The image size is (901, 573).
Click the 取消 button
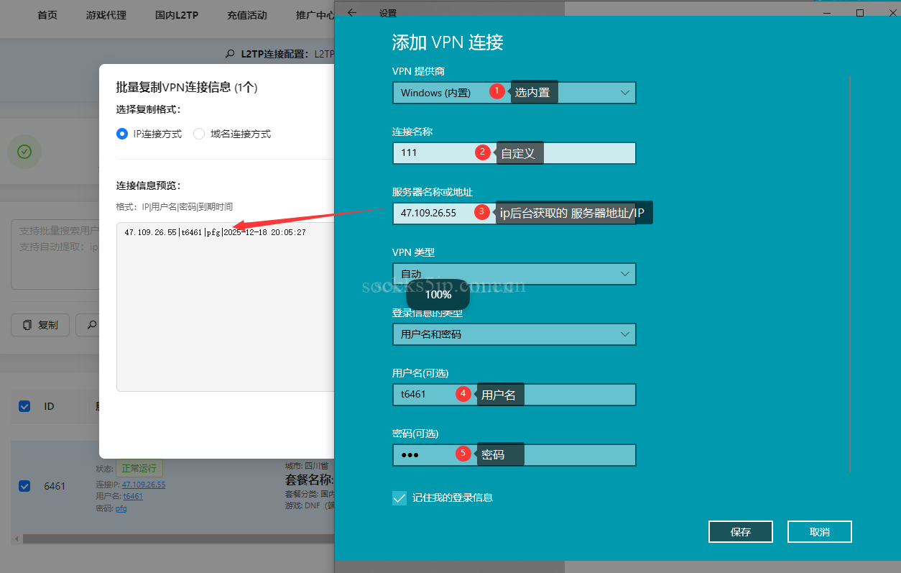coord(820,532)
